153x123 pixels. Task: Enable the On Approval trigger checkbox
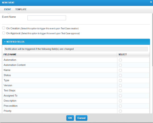4,33
